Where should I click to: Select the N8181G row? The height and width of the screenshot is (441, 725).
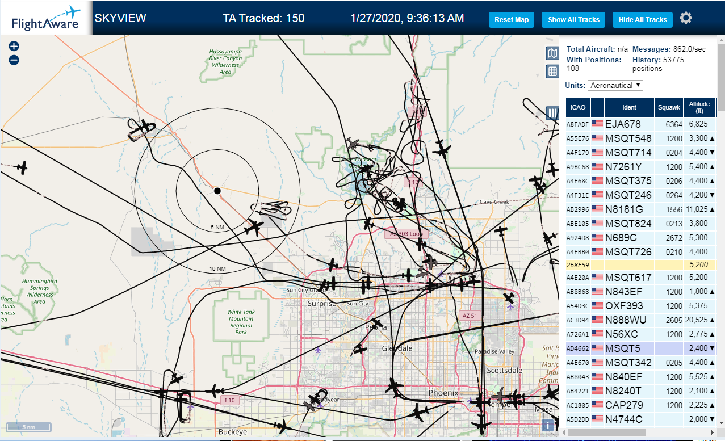[641, 209]
